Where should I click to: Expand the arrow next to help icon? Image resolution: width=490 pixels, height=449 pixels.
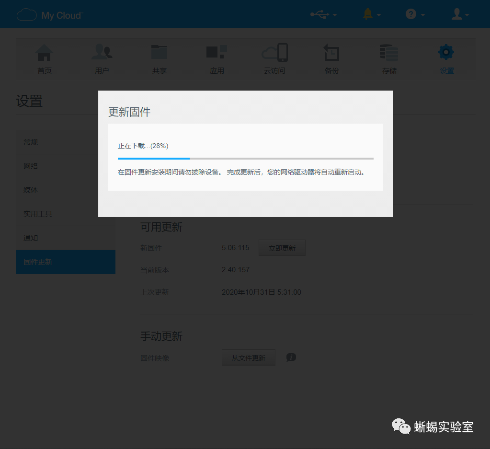coord(423,15)
